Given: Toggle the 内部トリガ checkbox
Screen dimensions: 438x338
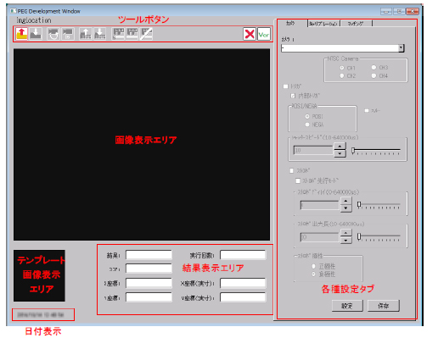Looking at the screenshot, I should click(293, 96).
